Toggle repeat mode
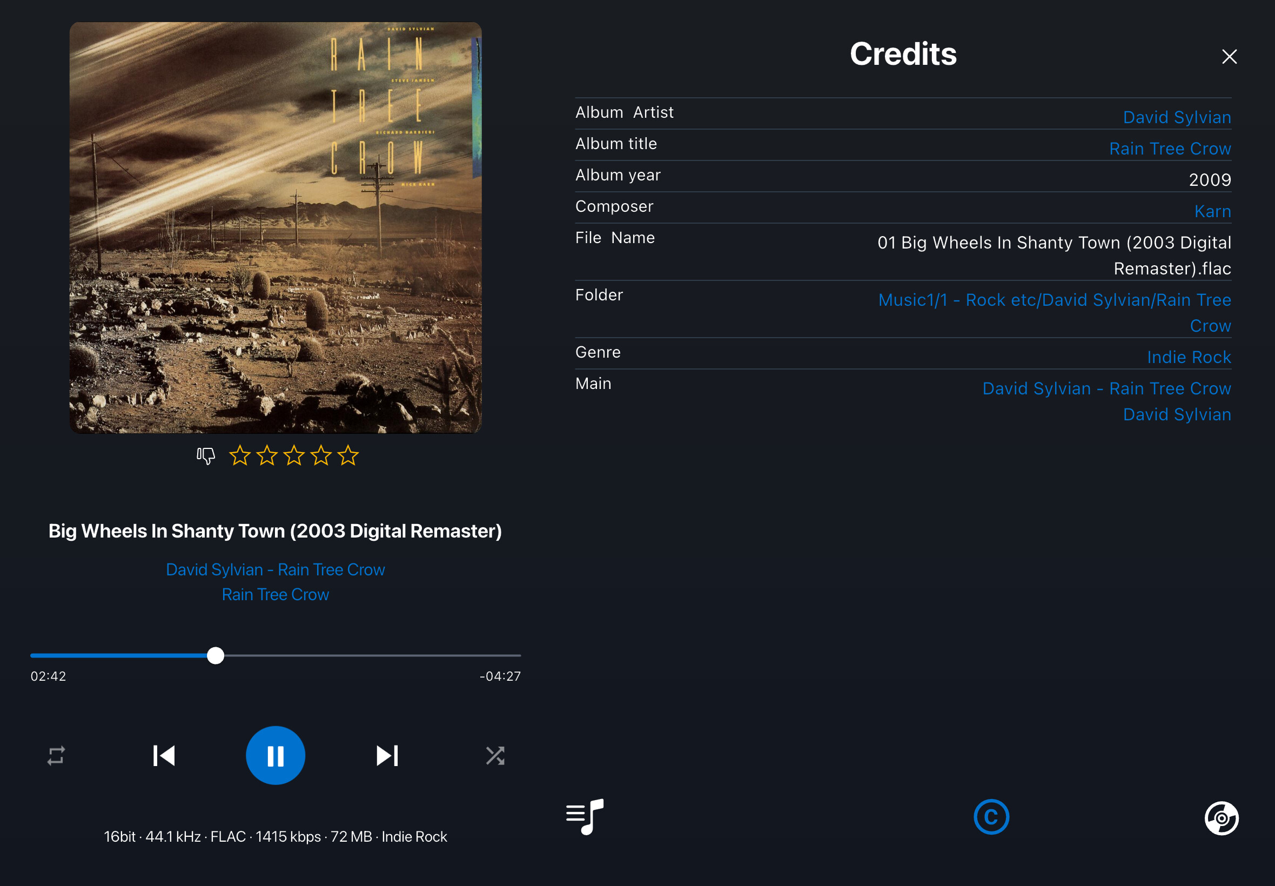 pos(56,756)
